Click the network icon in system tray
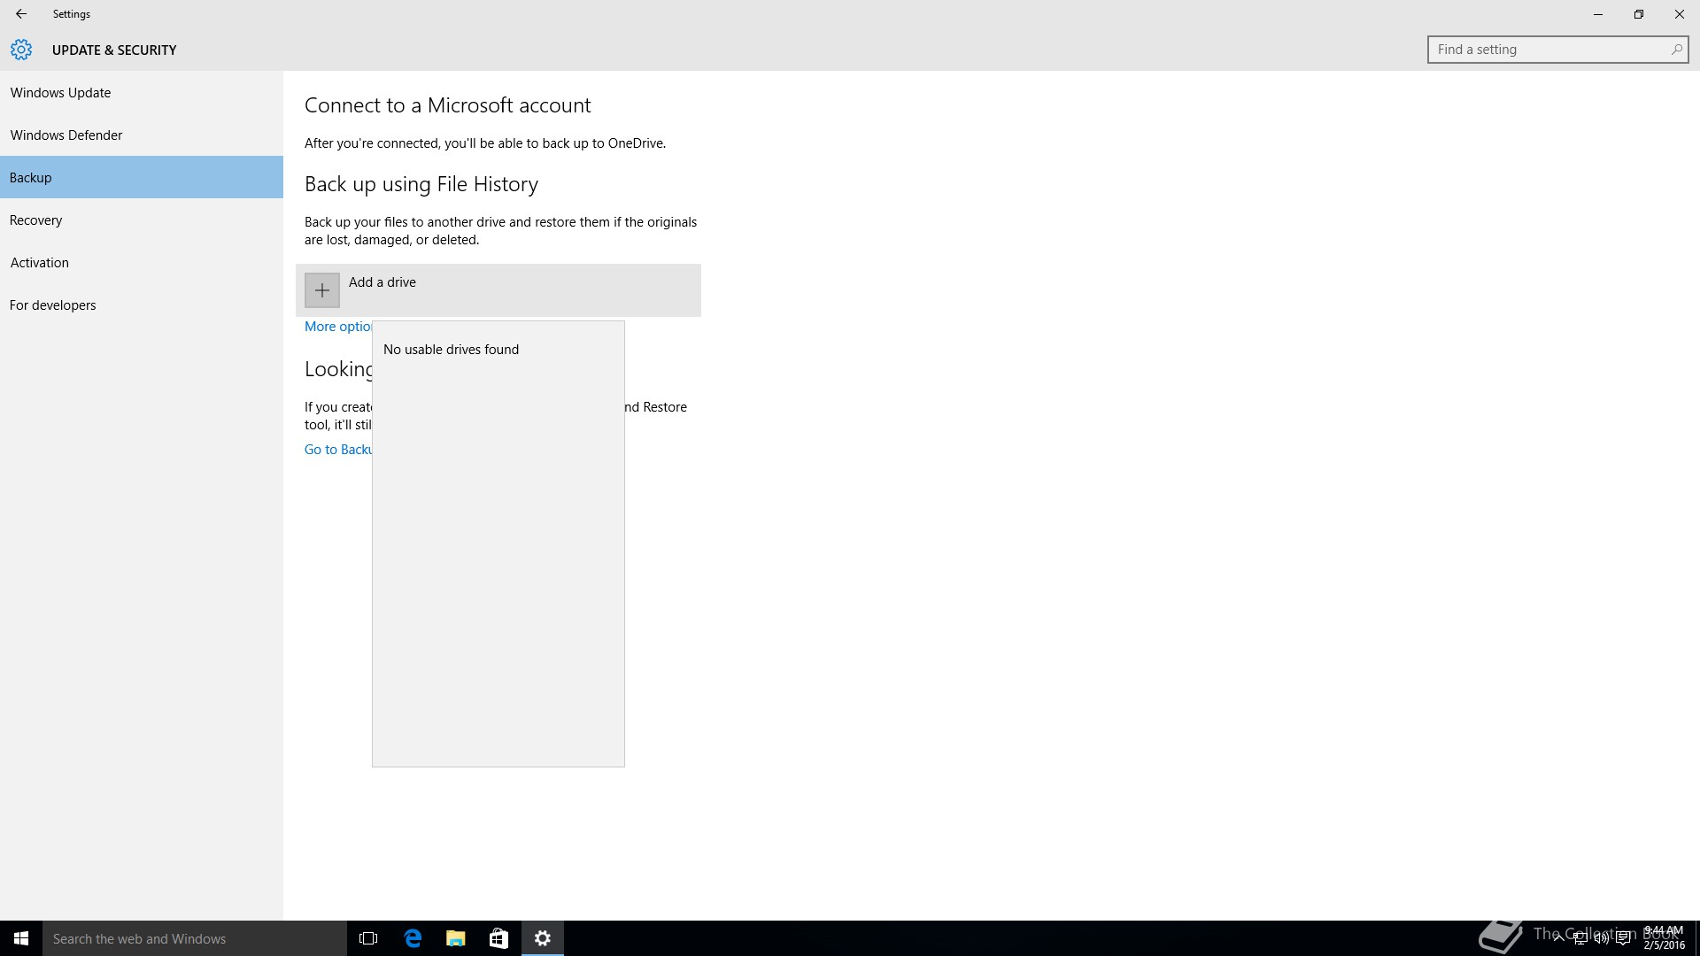Image resolution: width=1700 pixels, height=956 pixels. 1580,938
